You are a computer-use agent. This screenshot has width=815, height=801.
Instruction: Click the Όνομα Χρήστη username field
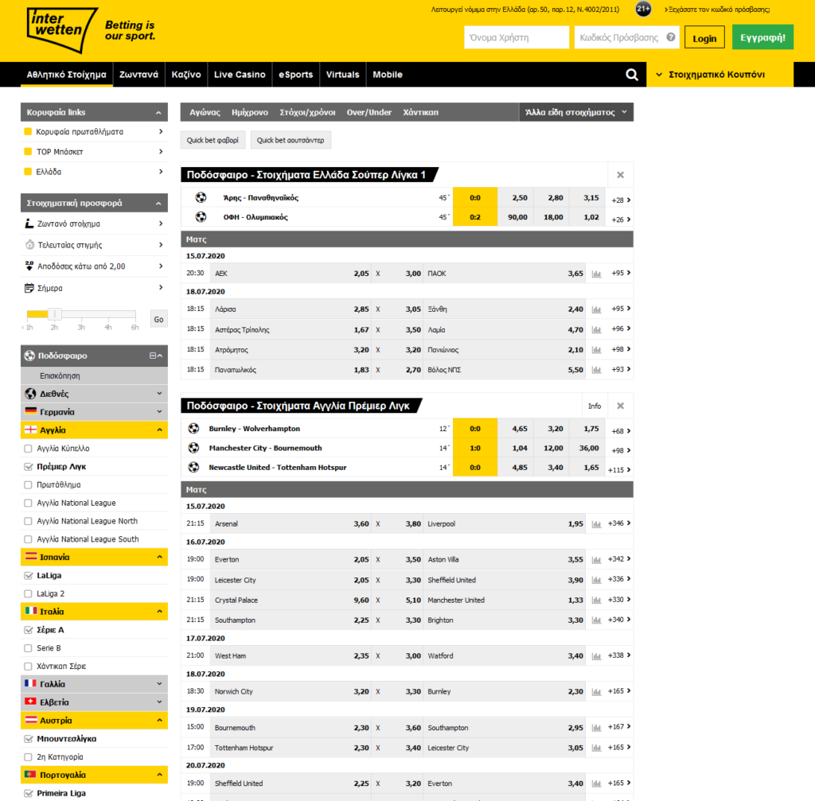517,37
